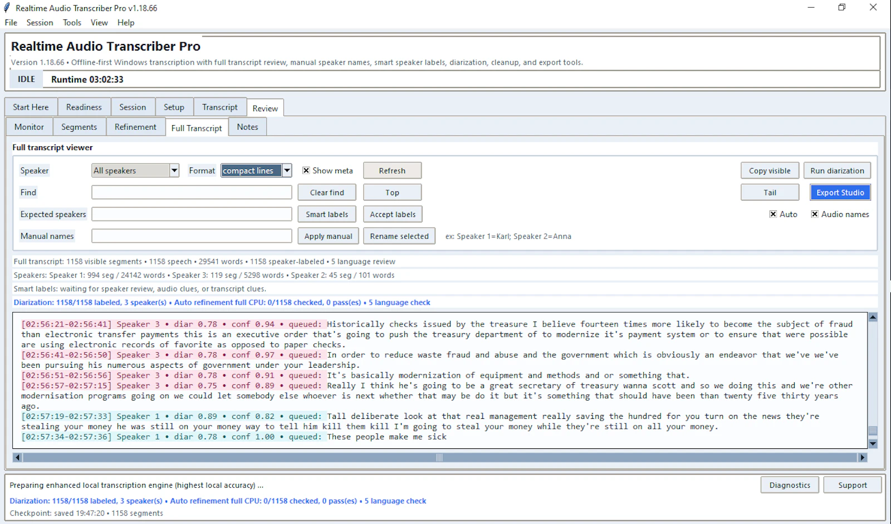Click the transcript vertical scrollbar up arrow
The image size is (891, 524).
click(x=873, y=317)
